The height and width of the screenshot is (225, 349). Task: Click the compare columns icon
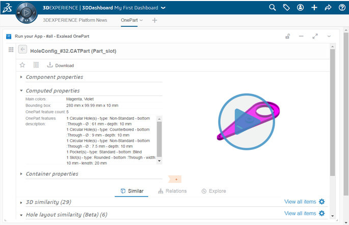36,65
